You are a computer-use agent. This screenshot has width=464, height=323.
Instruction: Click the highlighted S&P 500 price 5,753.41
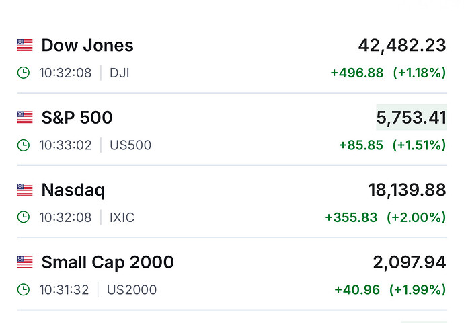(x=411, y=118)
